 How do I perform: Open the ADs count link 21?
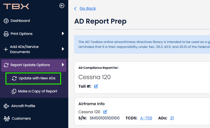point(172,118)
